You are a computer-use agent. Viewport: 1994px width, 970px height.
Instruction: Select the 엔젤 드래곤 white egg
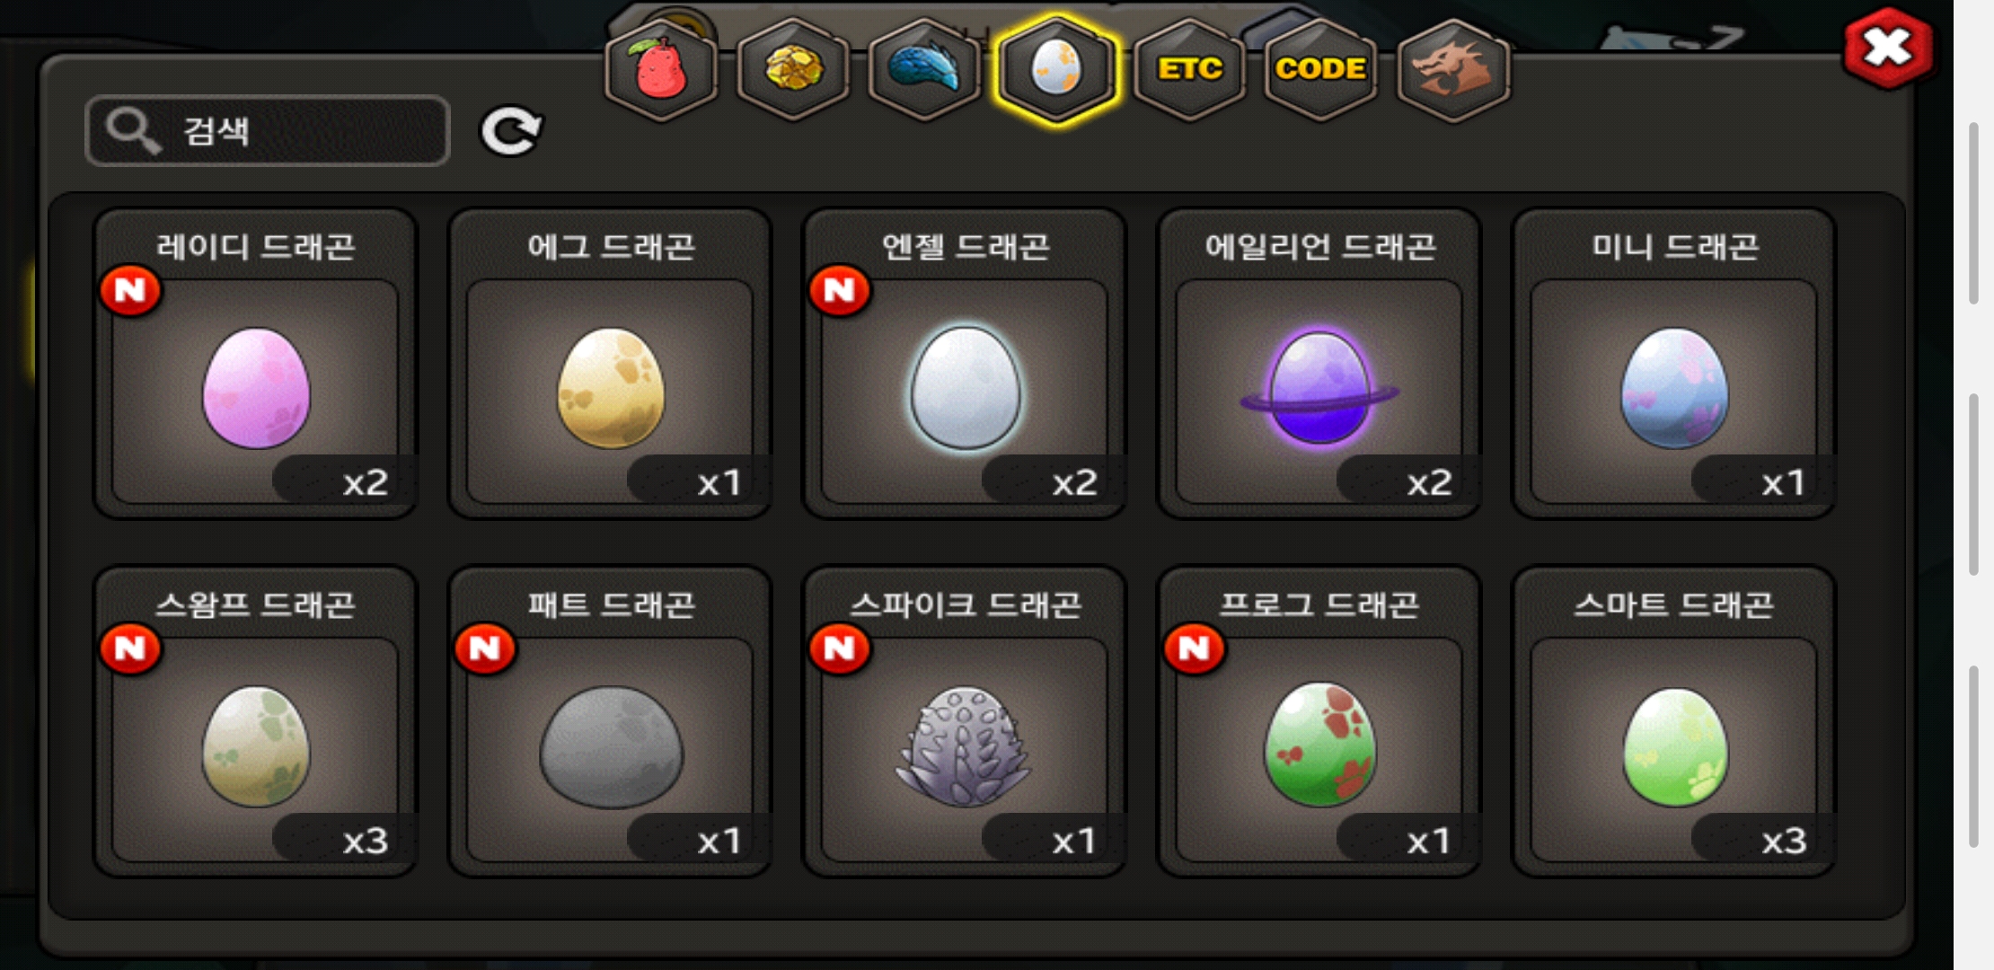(966, 364)
